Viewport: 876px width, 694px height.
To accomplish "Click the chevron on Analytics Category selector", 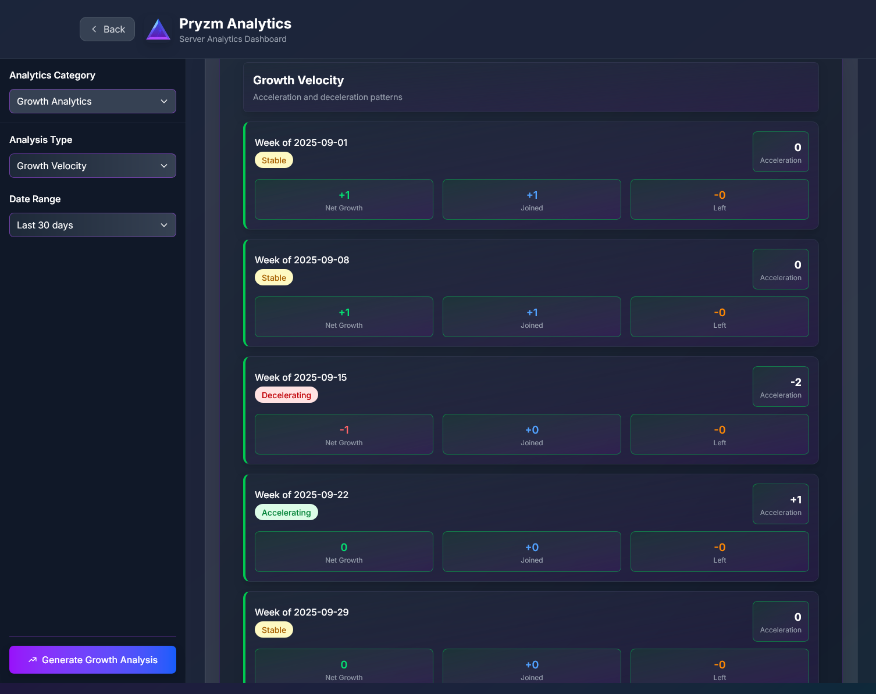I will pos(163,101).
